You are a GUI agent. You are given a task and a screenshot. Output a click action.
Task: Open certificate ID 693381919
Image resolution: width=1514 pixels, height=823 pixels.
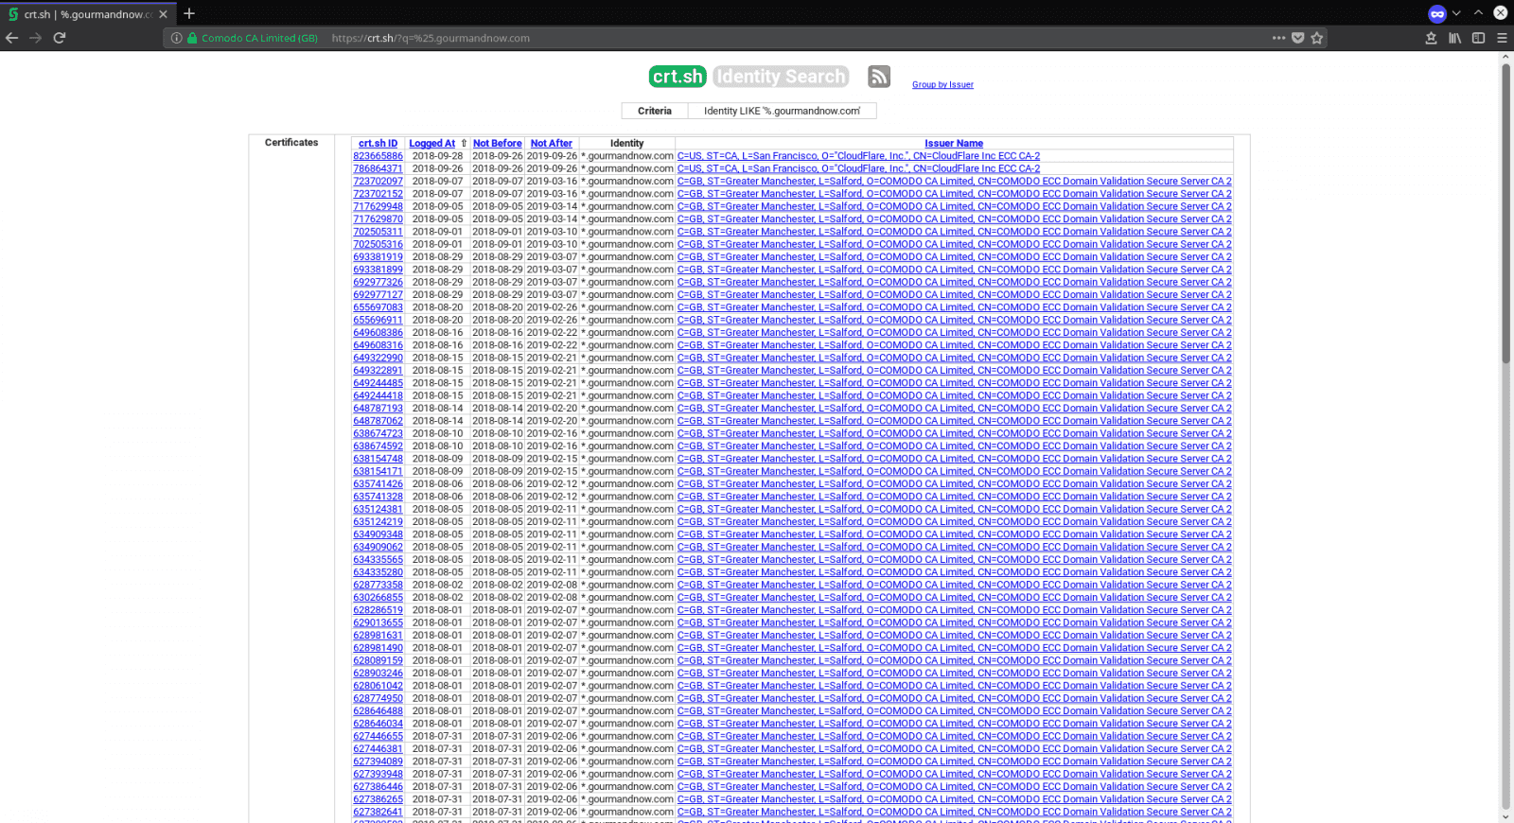coord(378,257)
